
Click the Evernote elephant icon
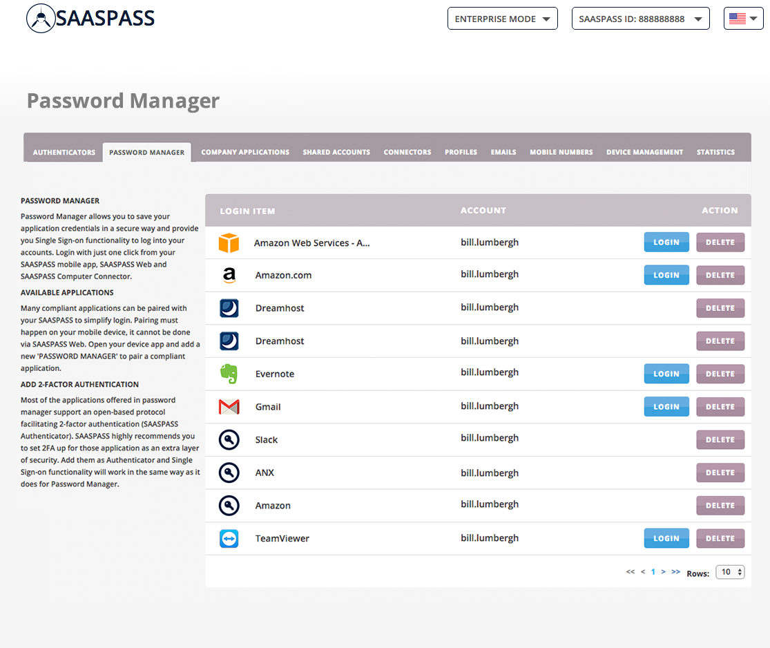229,374
